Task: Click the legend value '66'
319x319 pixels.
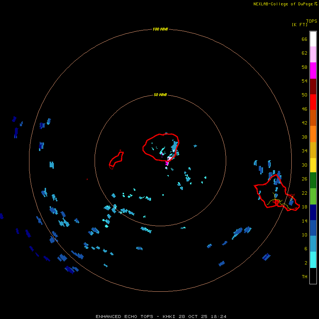Action: [304, 39]
